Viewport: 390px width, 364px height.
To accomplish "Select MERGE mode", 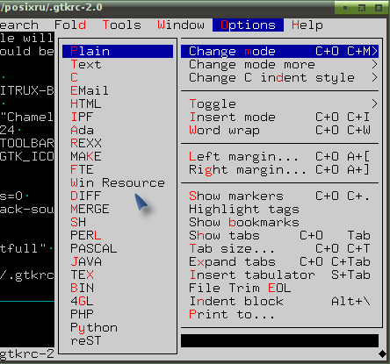I will point(118,209).
